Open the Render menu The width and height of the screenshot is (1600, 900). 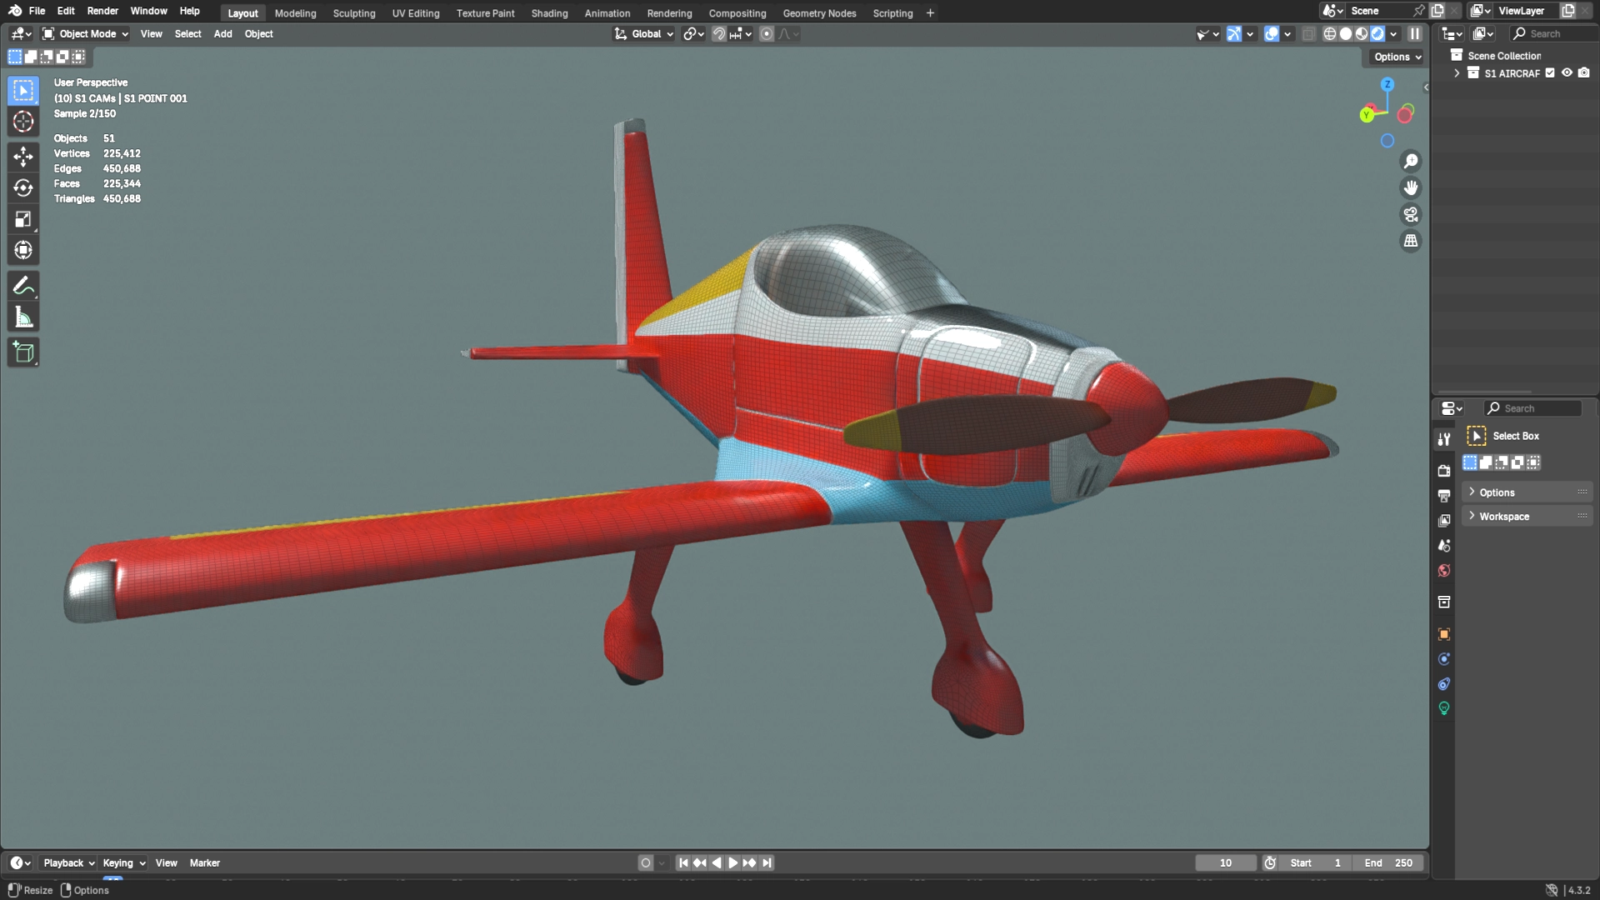point(102,11)
